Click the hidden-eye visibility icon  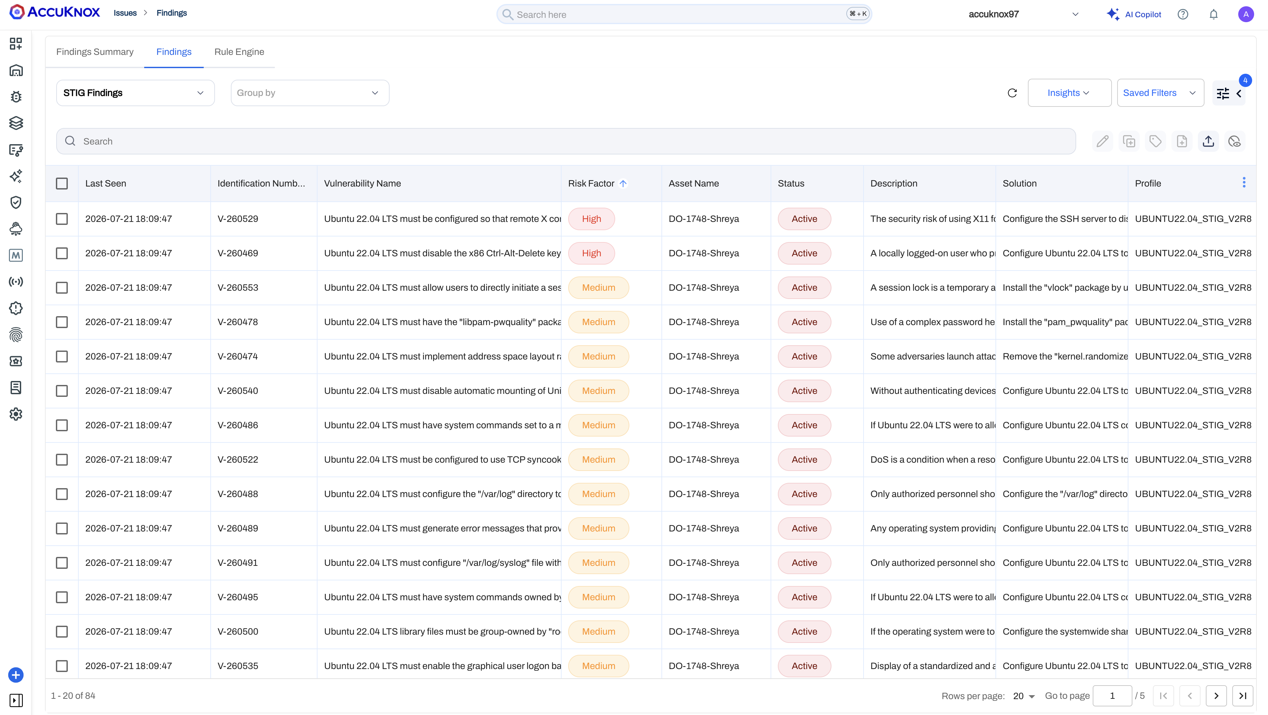pos(1235,142)
